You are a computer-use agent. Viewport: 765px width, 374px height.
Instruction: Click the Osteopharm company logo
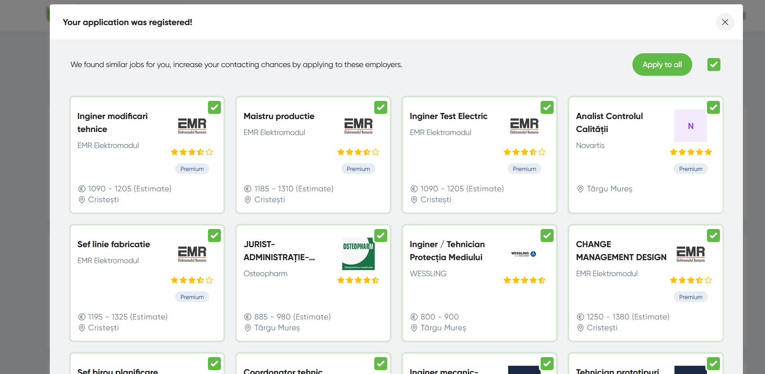point(358,254)
